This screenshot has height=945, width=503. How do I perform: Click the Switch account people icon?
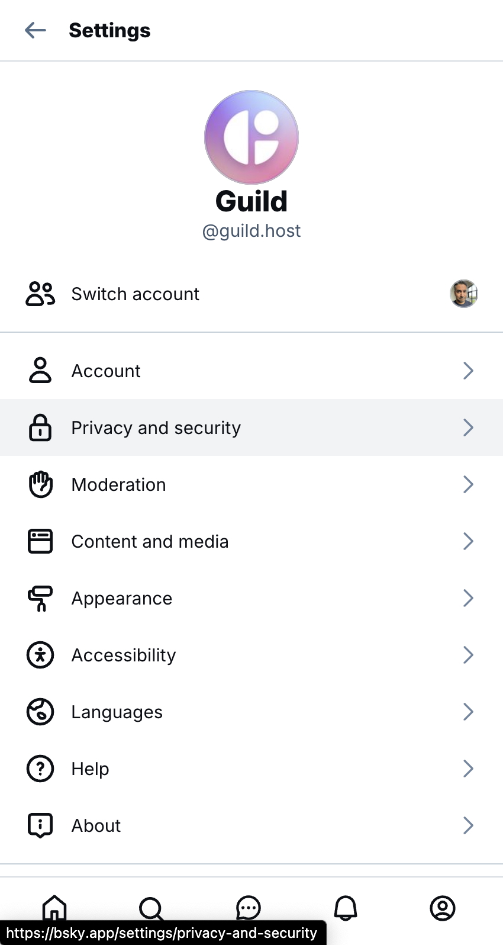coord(40,294)
